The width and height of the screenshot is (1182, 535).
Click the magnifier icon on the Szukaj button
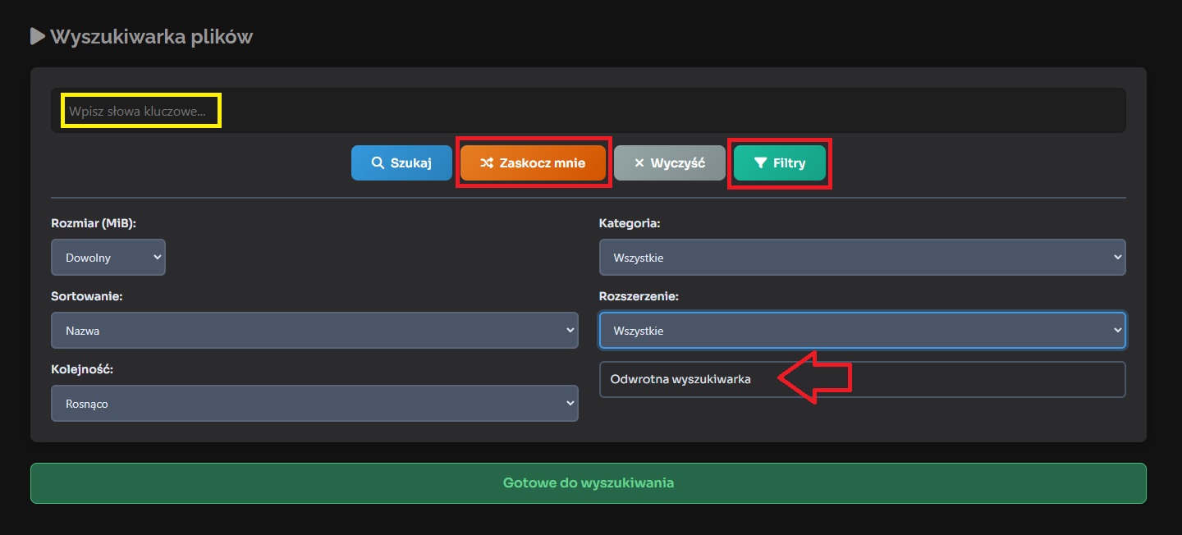pos(378,163)
